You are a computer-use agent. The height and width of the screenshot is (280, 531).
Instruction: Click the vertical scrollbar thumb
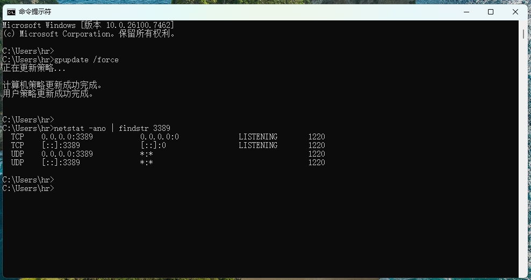pos(523,34)
